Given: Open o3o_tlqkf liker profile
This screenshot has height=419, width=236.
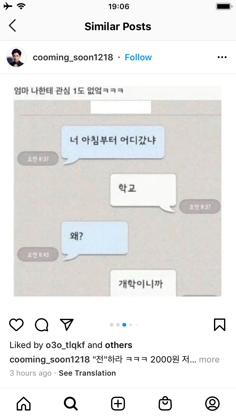Looking at the screenshot, I should click(65, 345).
